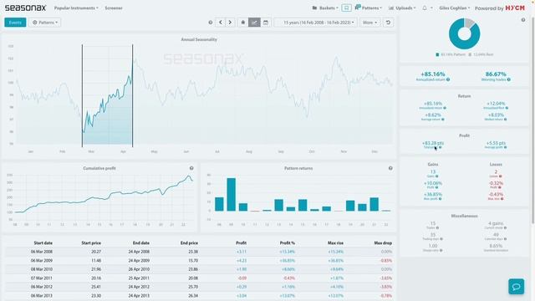Open the Giles Coghlan account menu
Screen dimensions: 535x301
tap(455, 8)
